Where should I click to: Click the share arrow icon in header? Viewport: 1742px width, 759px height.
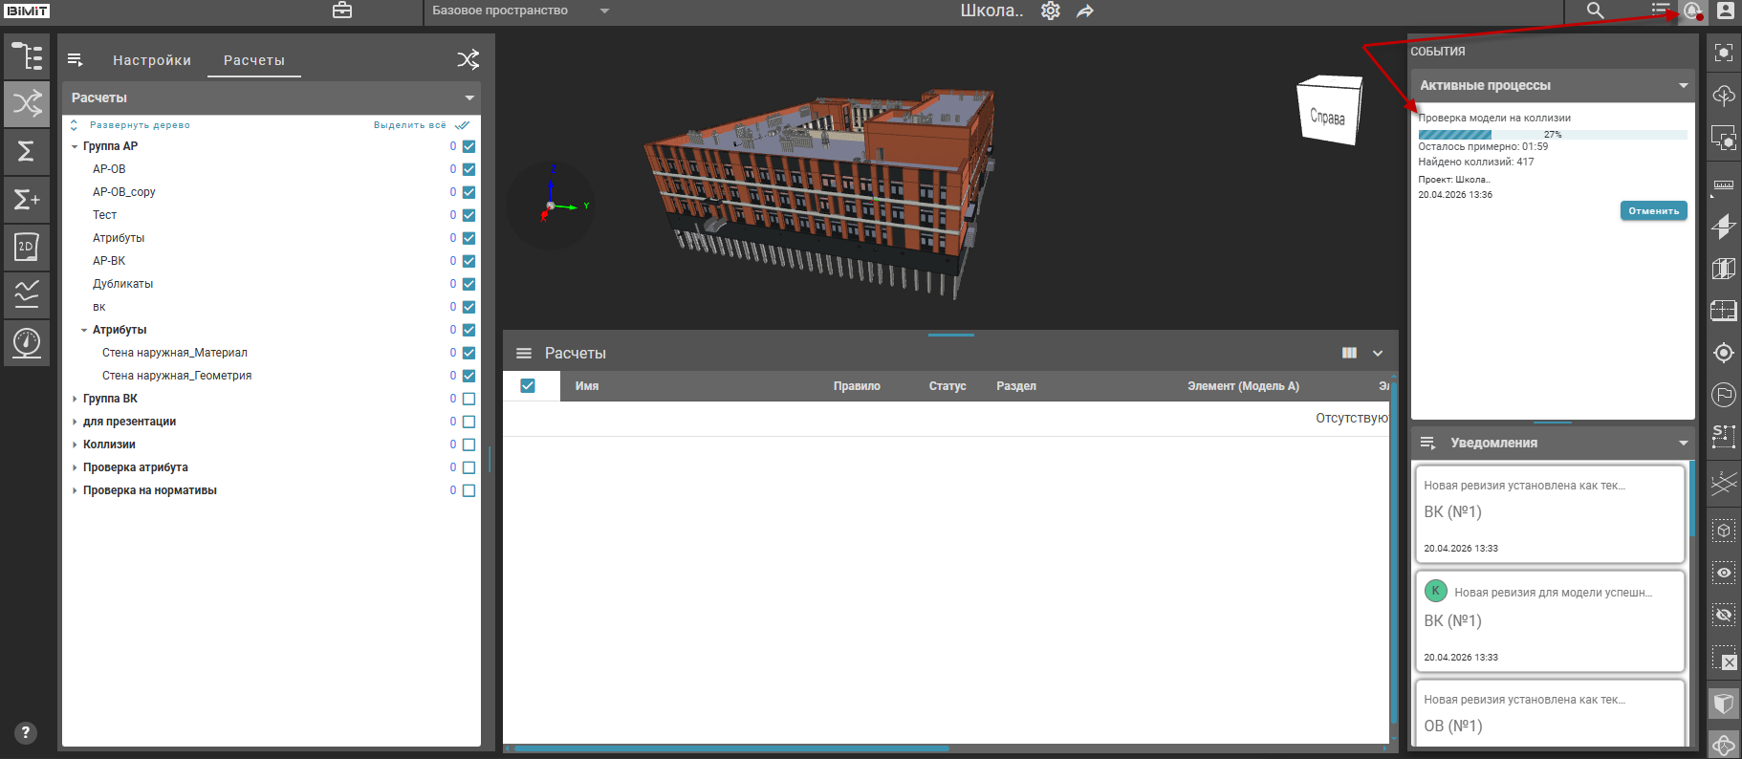tap(1085, 11)
